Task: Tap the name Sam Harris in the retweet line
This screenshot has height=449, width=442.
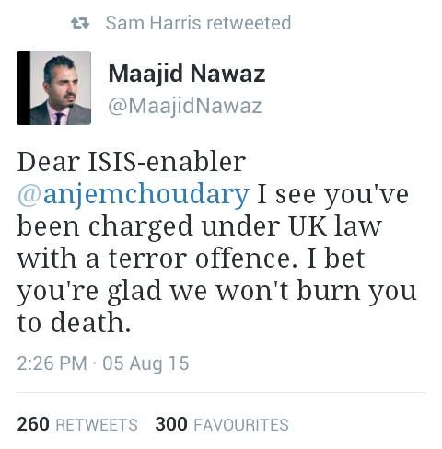Action: click(153, 23)
